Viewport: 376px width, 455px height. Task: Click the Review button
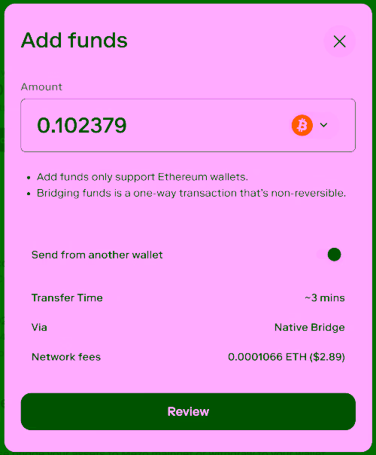[x=188, y=411]
